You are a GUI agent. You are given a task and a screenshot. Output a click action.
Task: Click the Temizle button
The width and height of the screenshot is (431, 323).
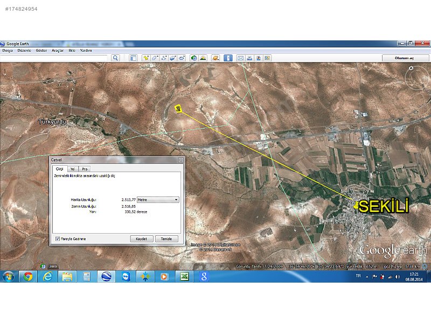click(166, 239)
